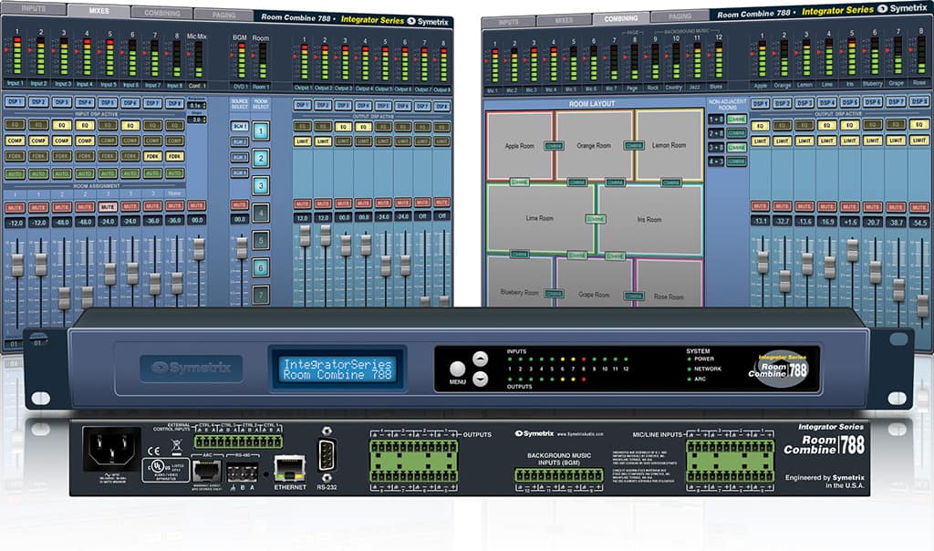Open INPUTS tab in the right Combining window
Viewport: 934px width, 551px height.
[x=508, y=22]
